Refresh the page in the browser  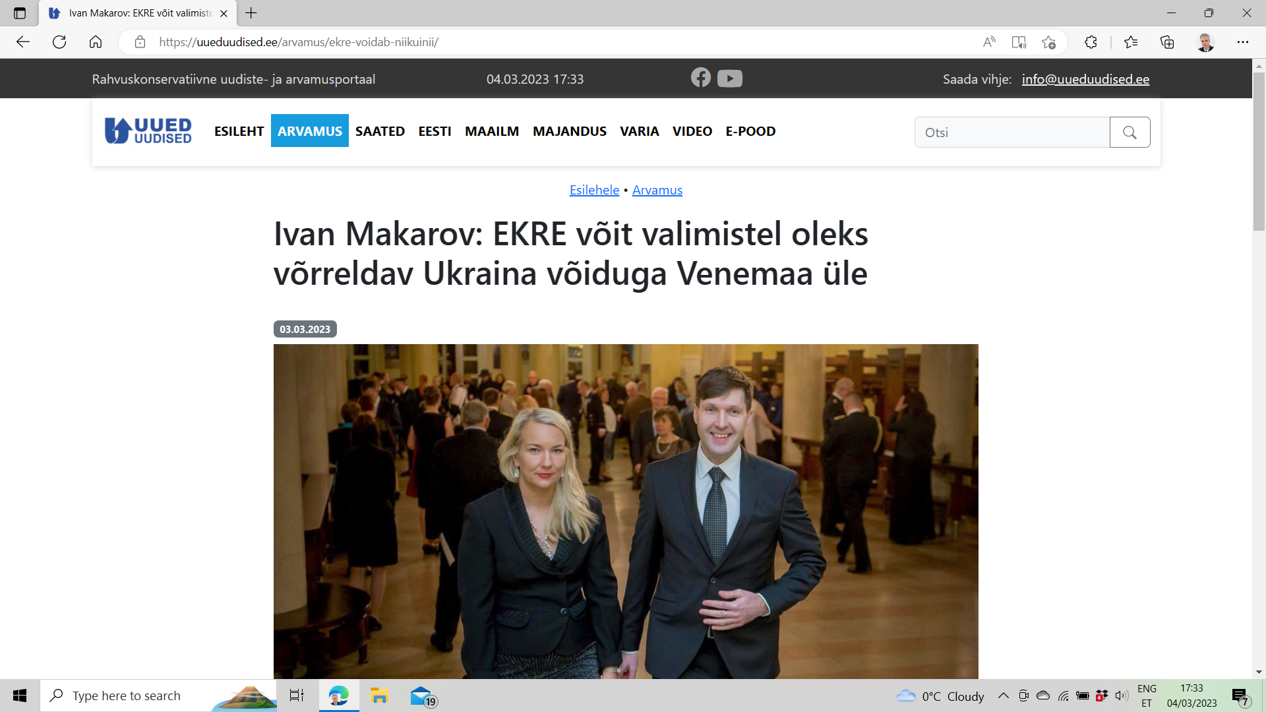pyautogui.click(x=59, y=42)
